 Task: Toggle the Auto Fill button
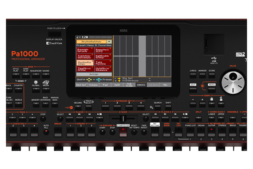click(46, 132)
